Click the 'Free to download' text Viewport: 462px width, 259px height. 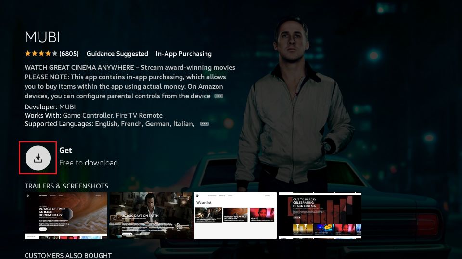[89, 163]
